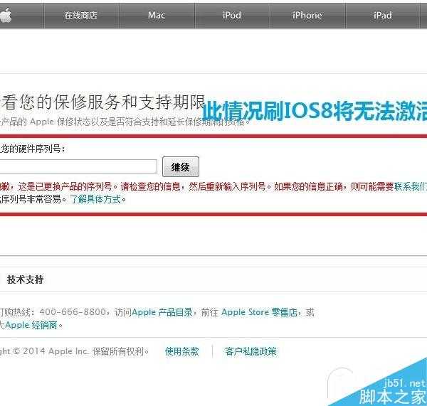
Task: Click the 继续 button
Action: click(181, 167)
